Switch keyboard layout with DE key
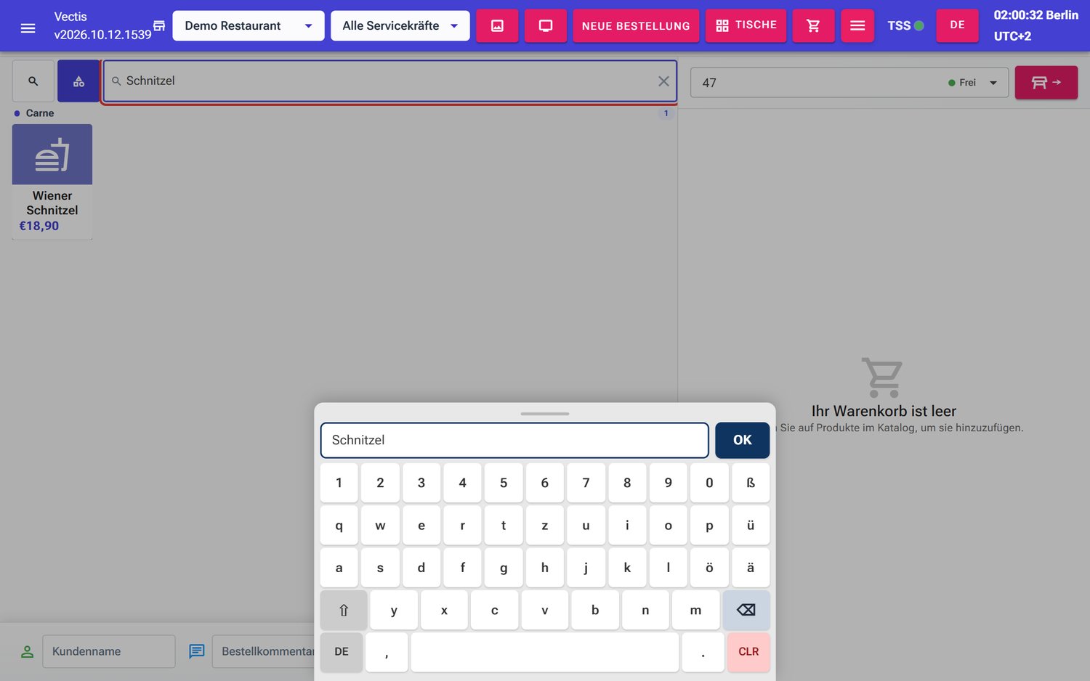Viewport: 1090px width, 681px height. tap(342, 651)
